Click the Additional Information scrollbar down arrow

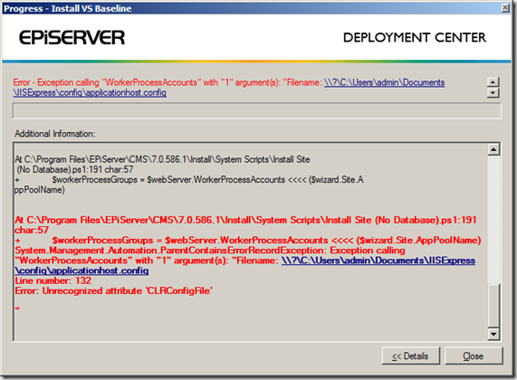point(493,334)
